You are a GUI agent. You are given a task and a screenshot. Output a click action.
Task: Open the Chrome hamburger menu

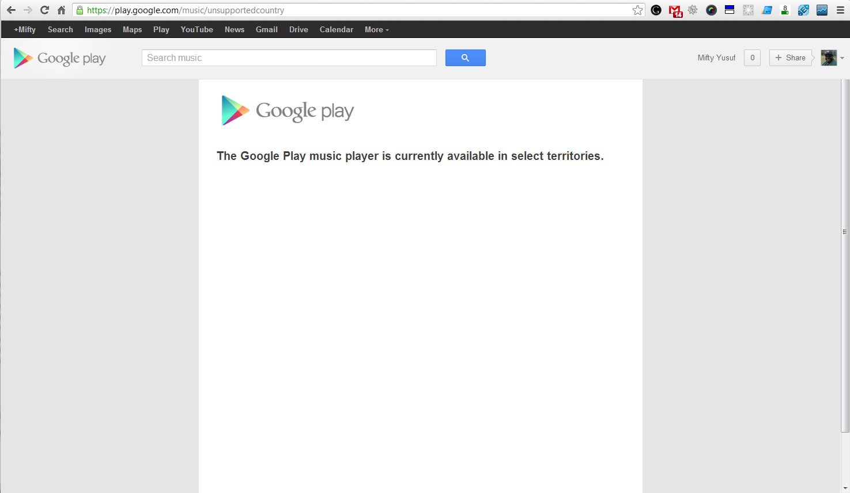coord(840,10)
